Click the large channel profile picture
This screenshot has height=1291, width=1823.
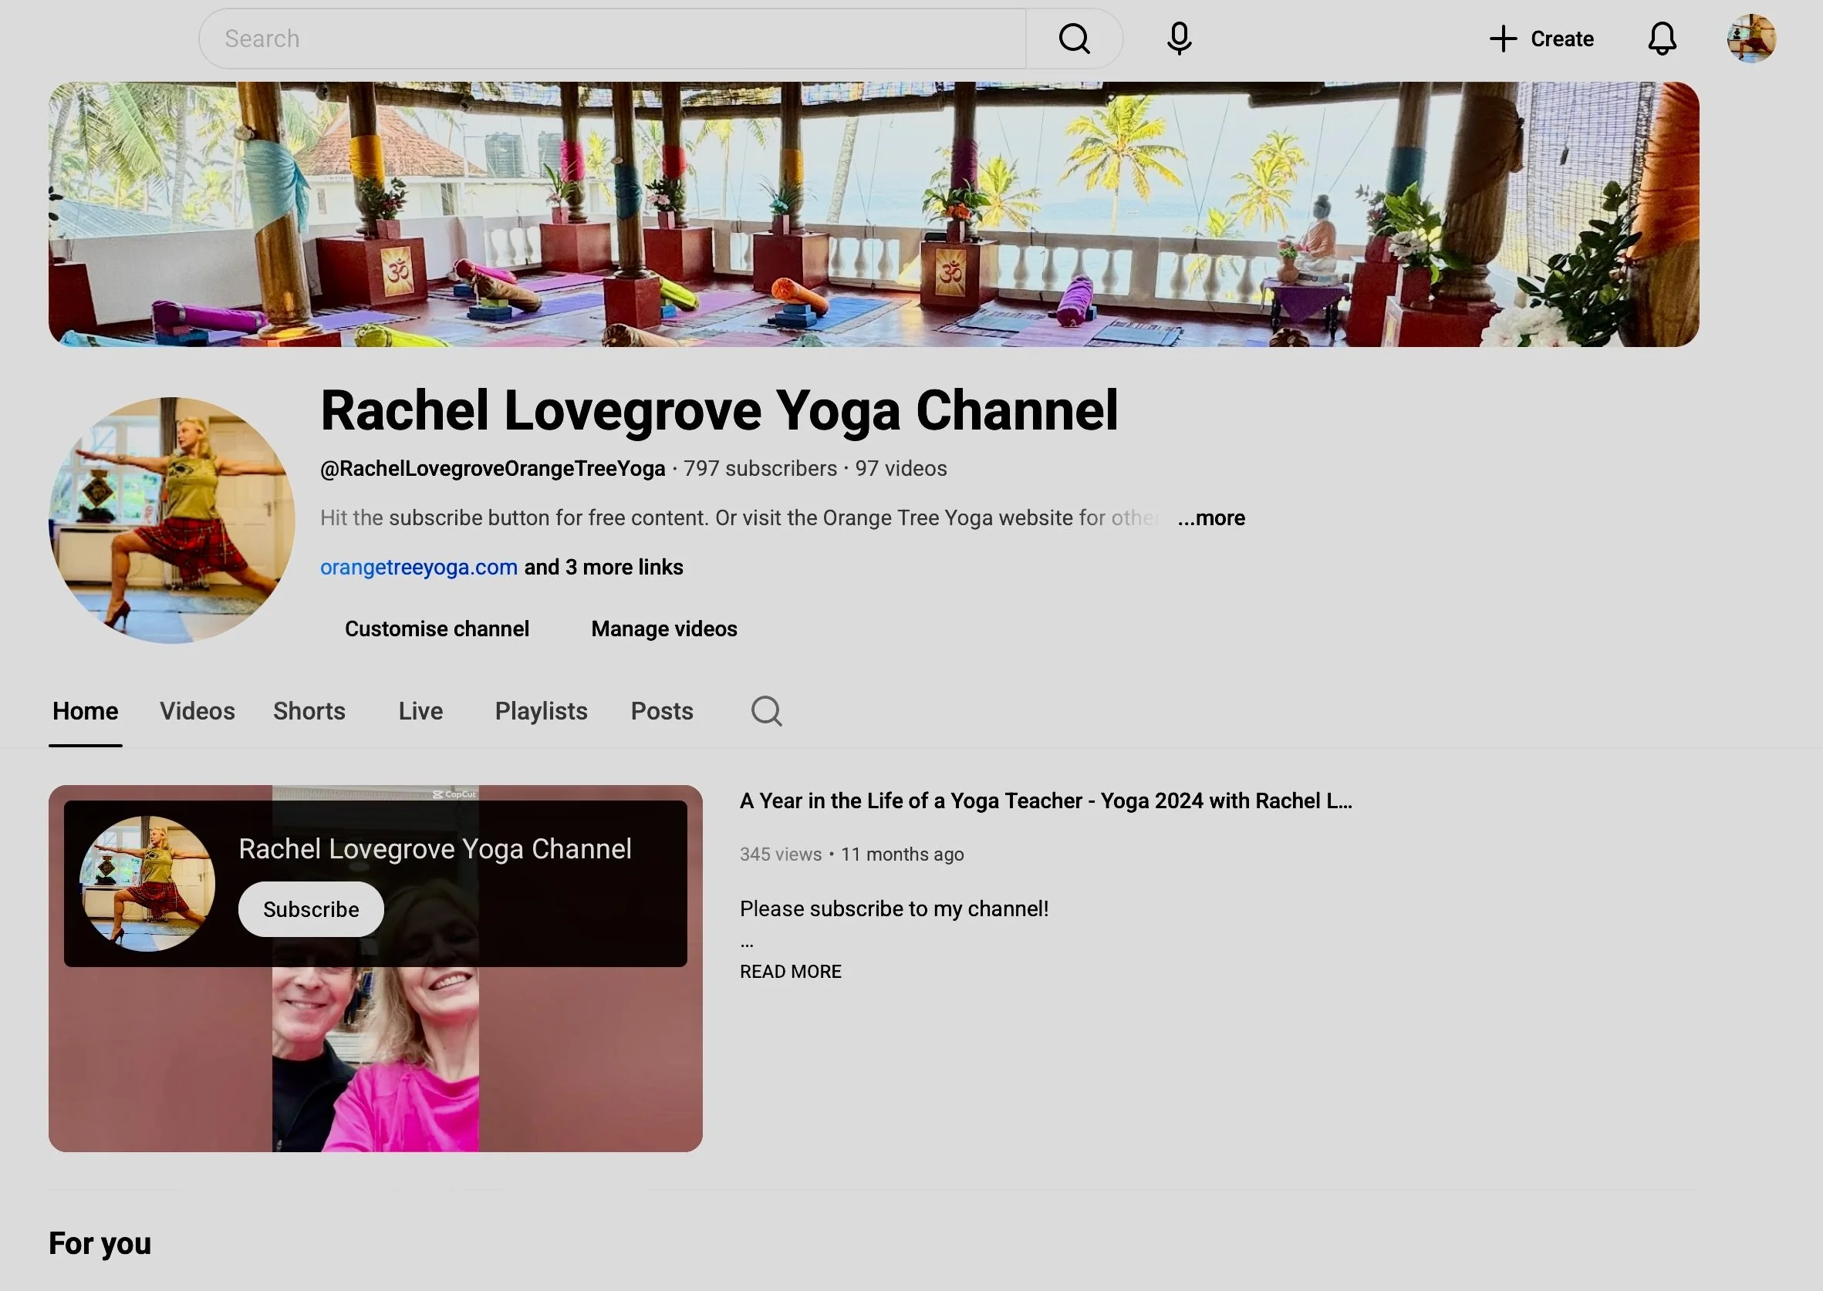pos(172,520)
